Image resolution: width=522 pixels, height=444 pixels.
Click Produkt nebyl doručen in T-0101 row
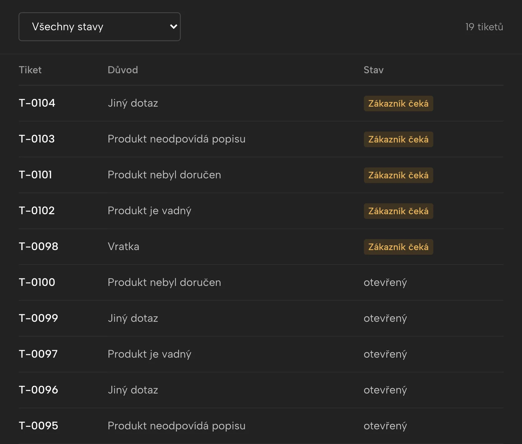click(164, 175)
